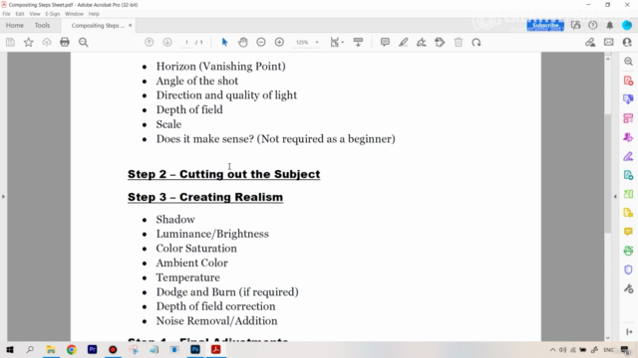Screen dimensions: 638x358
Task: Click the scrollbar down arrow
Action: [607, 338]
